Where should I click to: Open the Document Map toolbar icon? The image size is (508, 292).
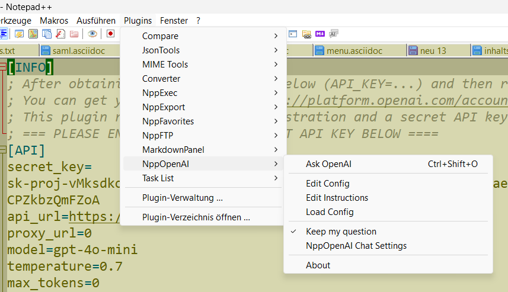click(33, 34)
